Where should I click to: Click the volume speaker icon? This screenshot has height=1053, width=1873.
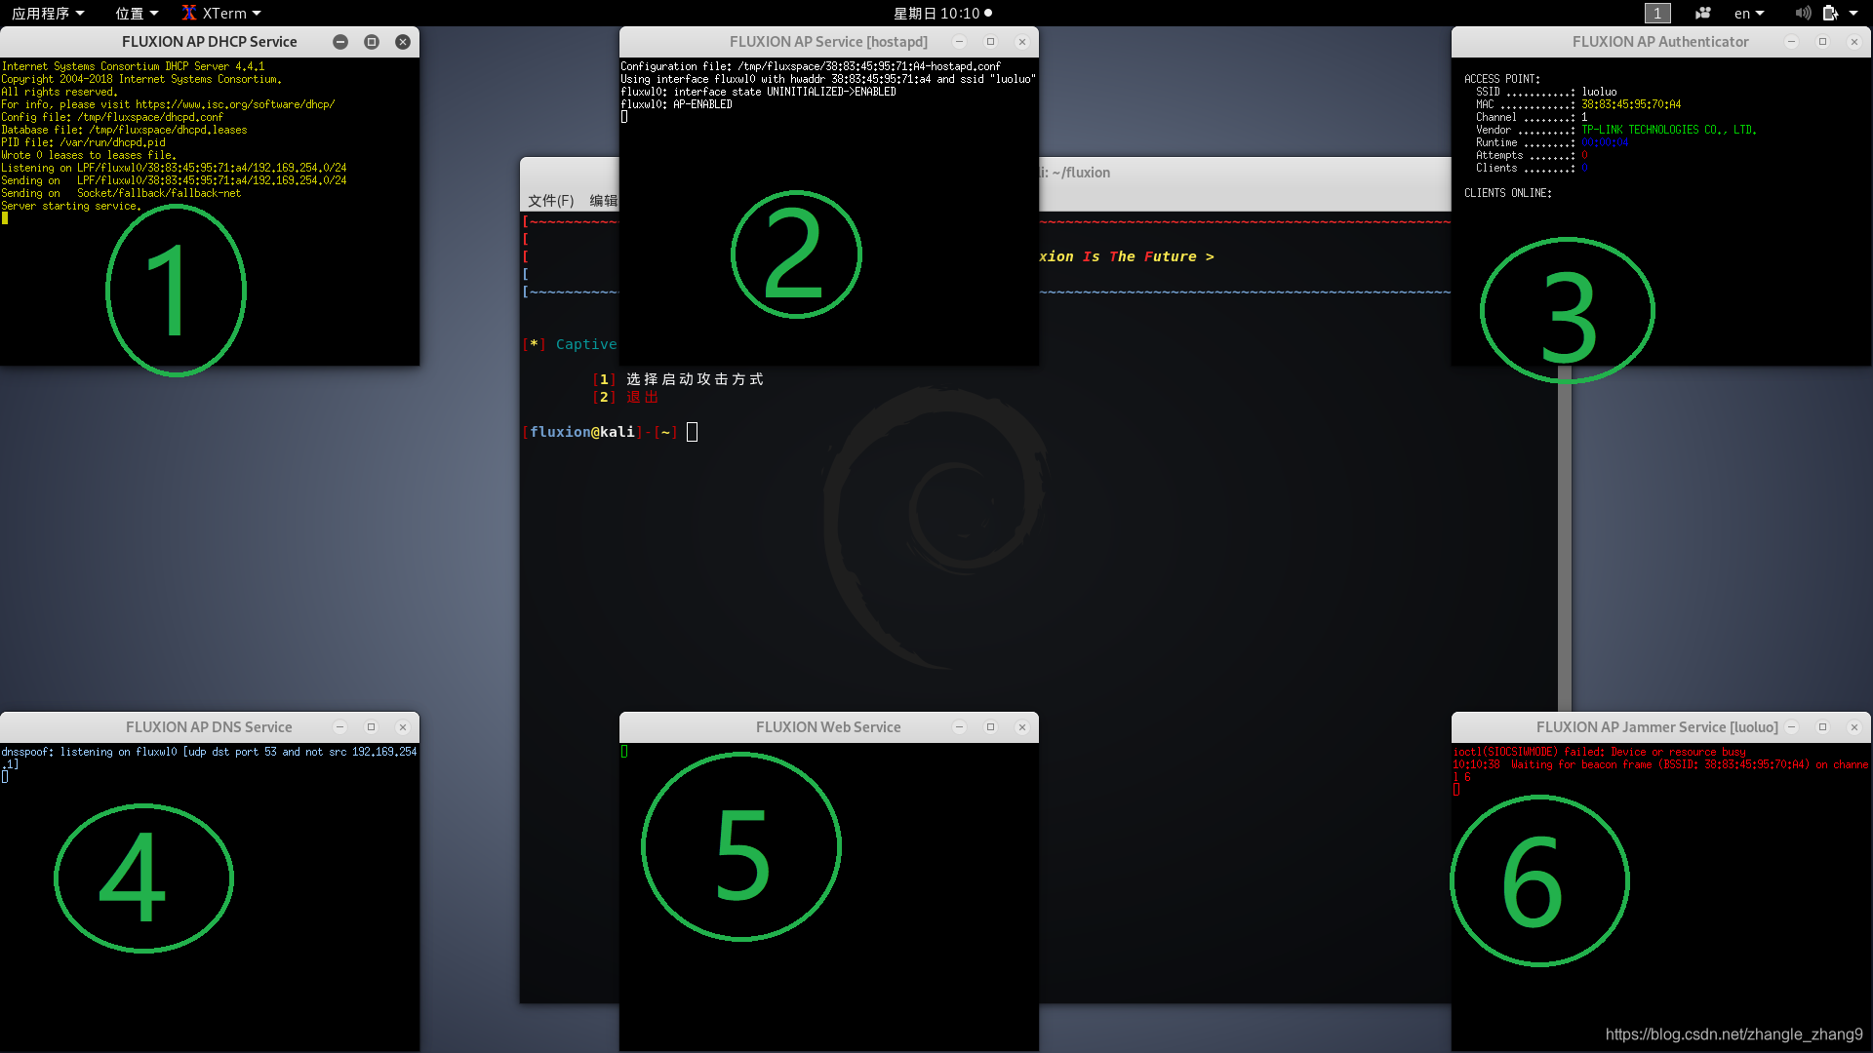coord(1803,14)
